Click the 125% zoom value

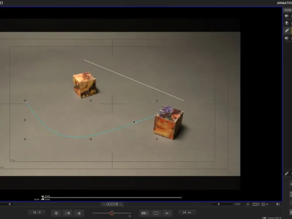237,204
